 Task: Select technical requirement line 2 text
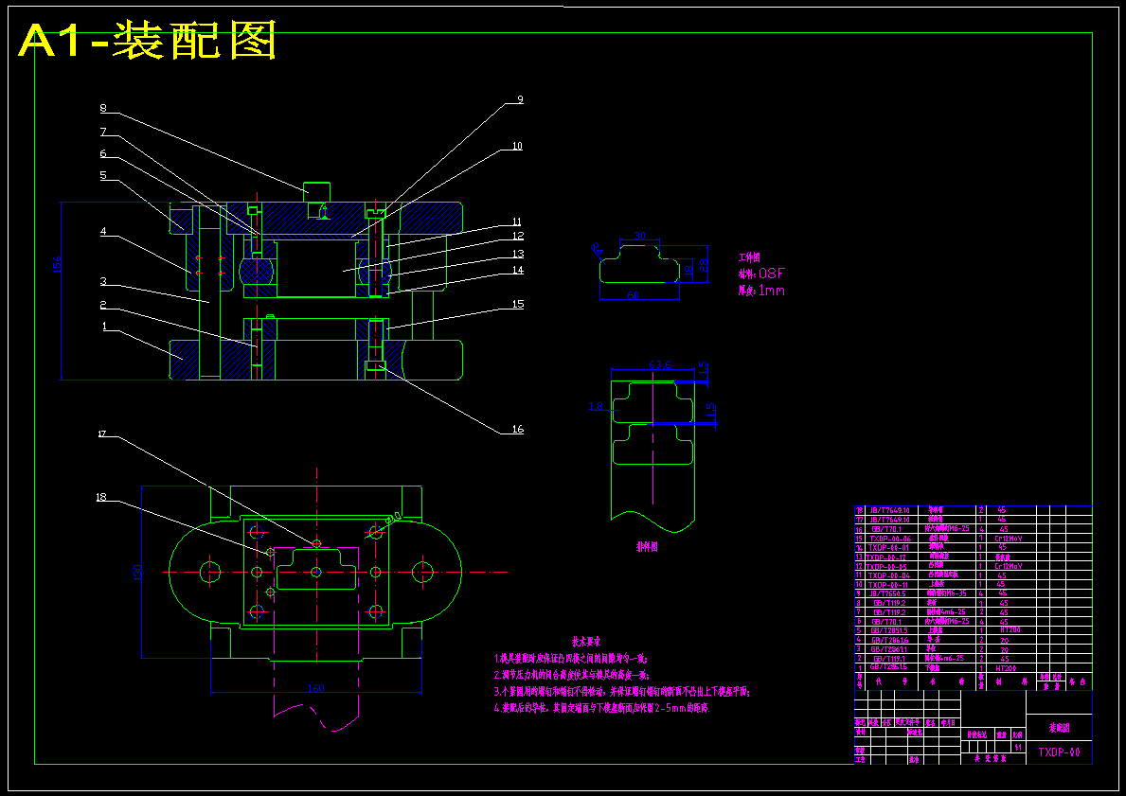[x=571, y=675]
